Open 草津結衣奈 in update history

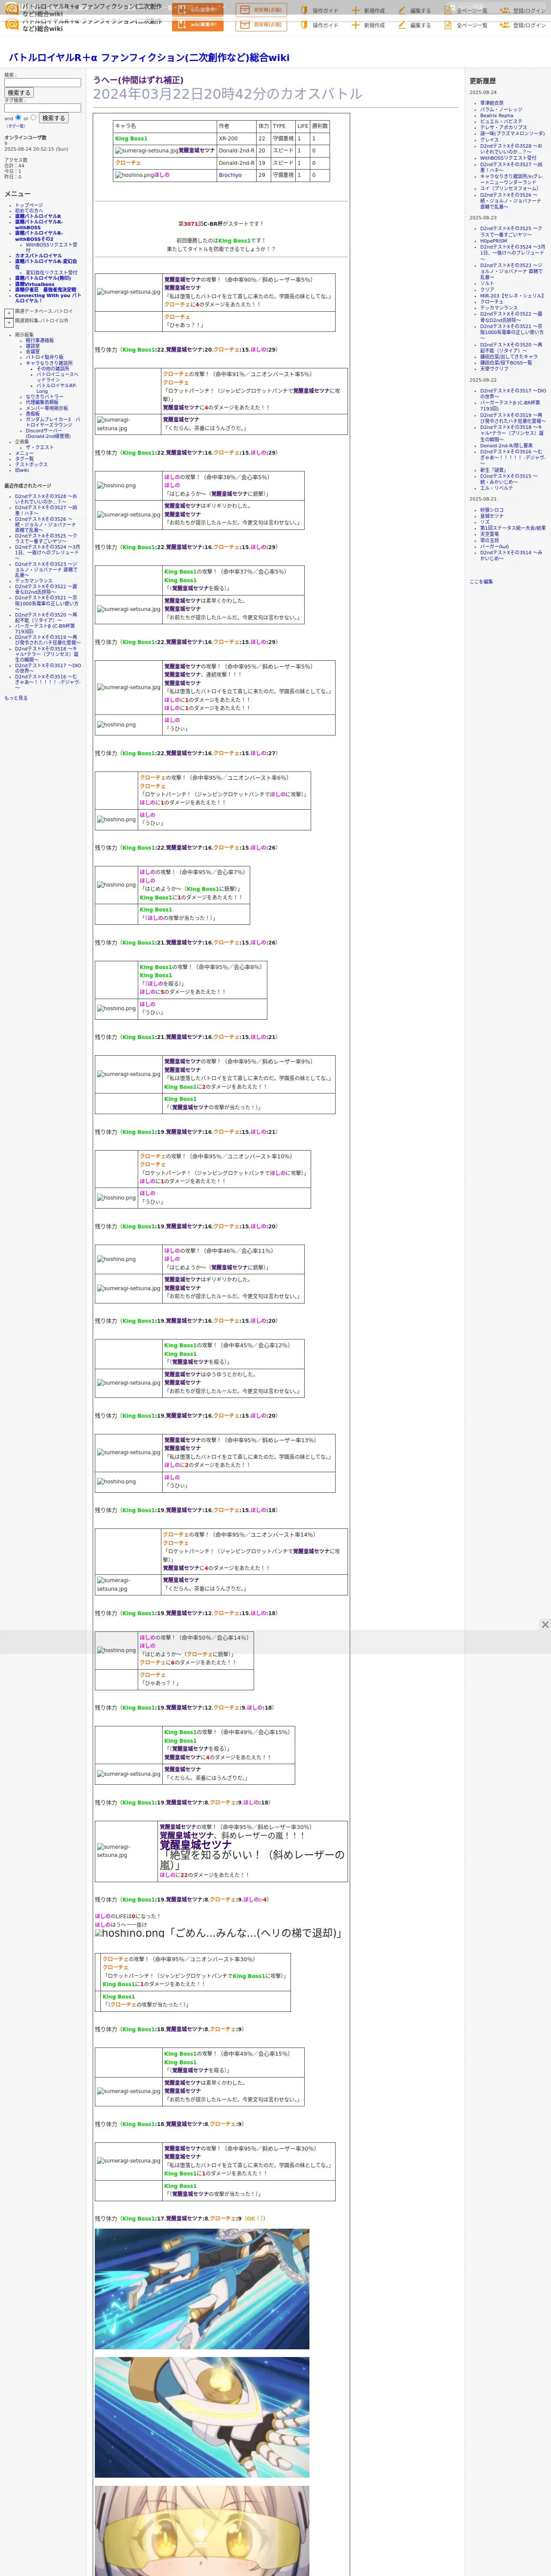(x=492, y=103)
